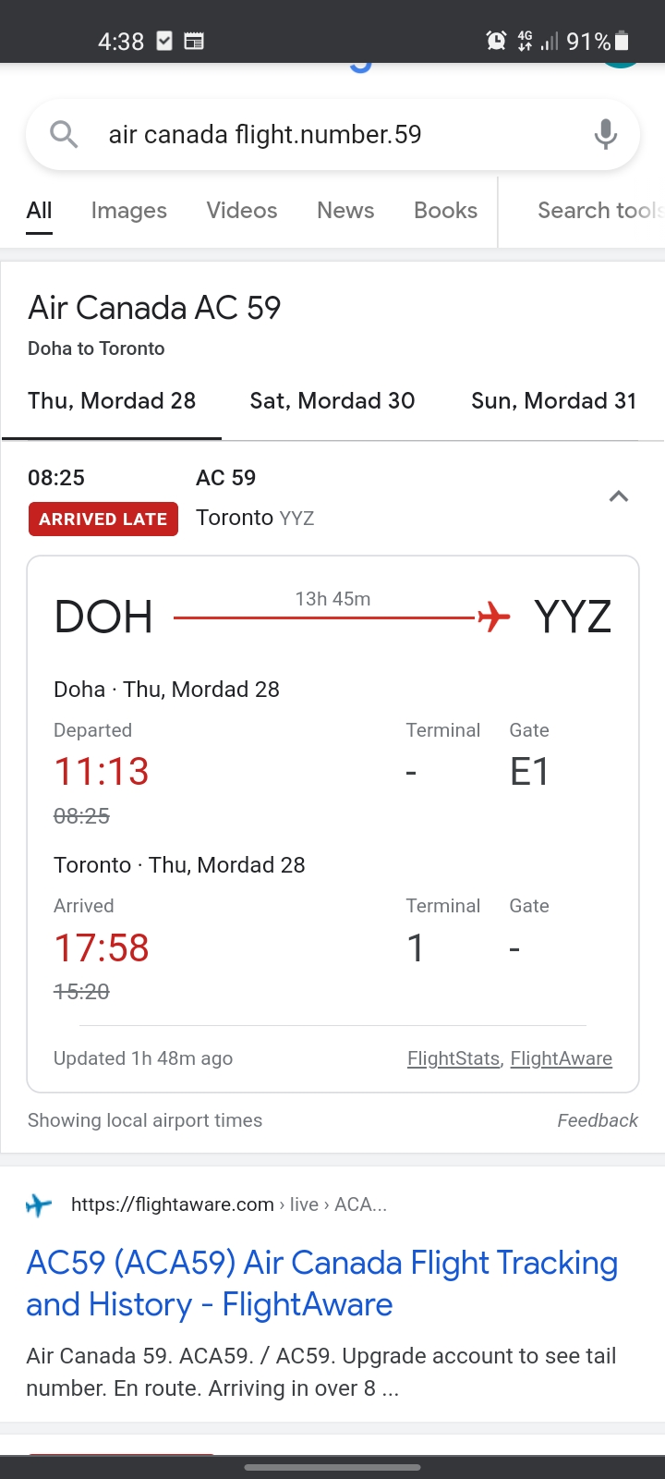Screen dimensions: 665x1479
Task: Open the Videos results tab
Action: (x=242, y=211)
